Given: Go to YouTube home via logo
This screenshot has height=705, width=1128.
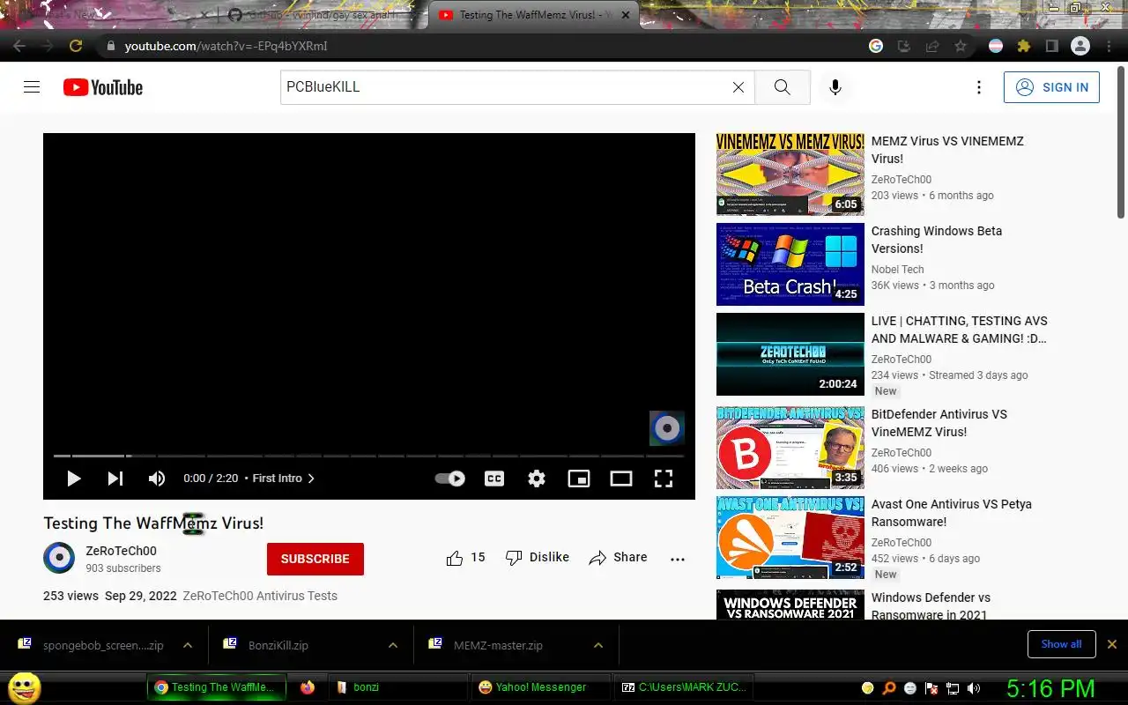Looking at the screenshot, I should (103, 87).
